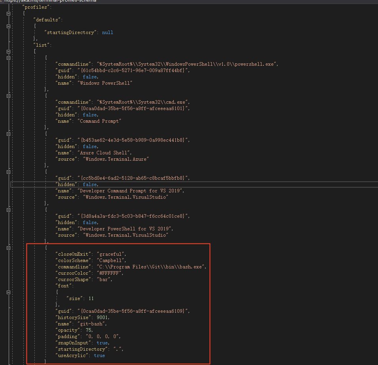
Task: Click the "profiles" key
Action: coord(36,7)
